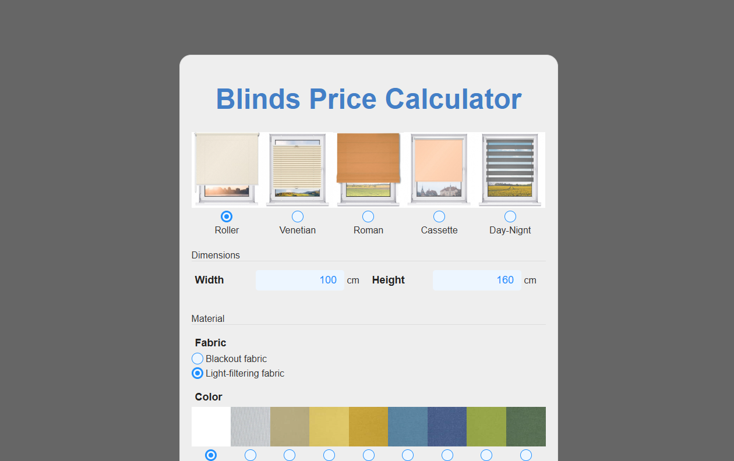Click the Venetian blind picture

[x=298, y=169]
